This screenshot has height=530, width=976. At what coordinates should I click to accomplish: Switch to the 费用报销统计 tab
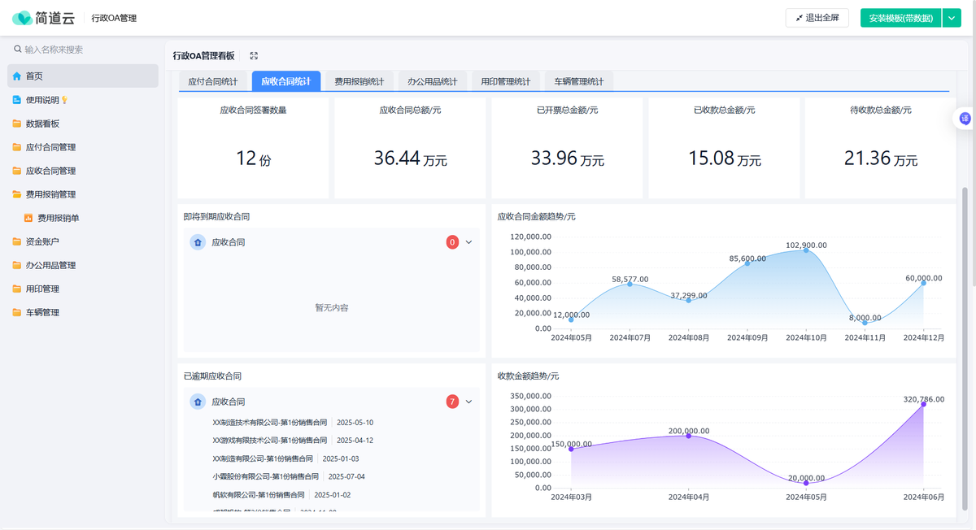[359, 81]
